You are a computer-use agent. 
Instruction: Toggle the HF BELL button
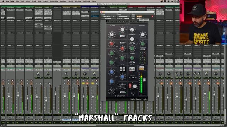(x=122, y=43)
